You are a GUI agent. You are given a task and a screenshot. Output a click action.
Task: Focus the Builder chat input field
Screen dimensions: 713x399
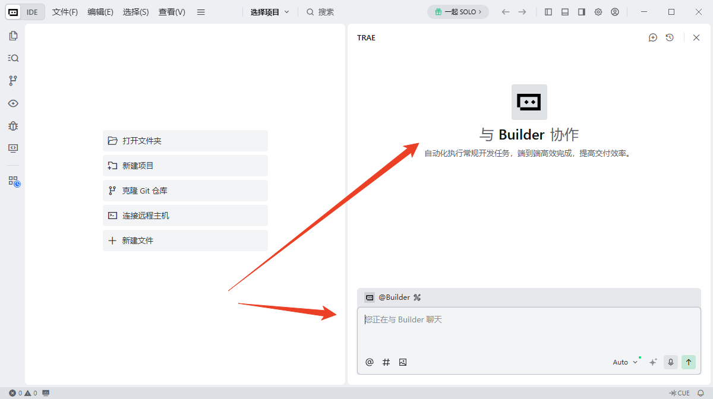coord(529,330)
